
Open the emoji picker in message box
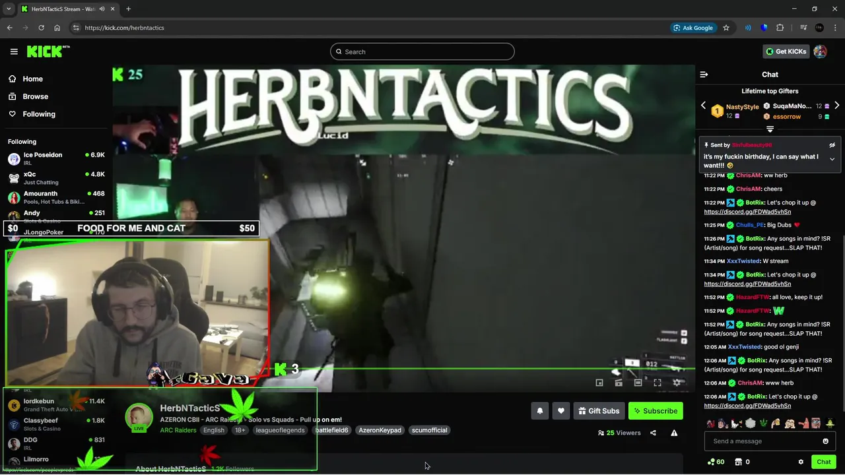(825, 441)
